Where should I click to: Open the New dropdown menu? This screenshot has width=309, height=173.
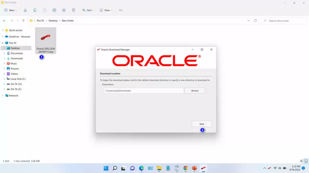pos(11,10)
